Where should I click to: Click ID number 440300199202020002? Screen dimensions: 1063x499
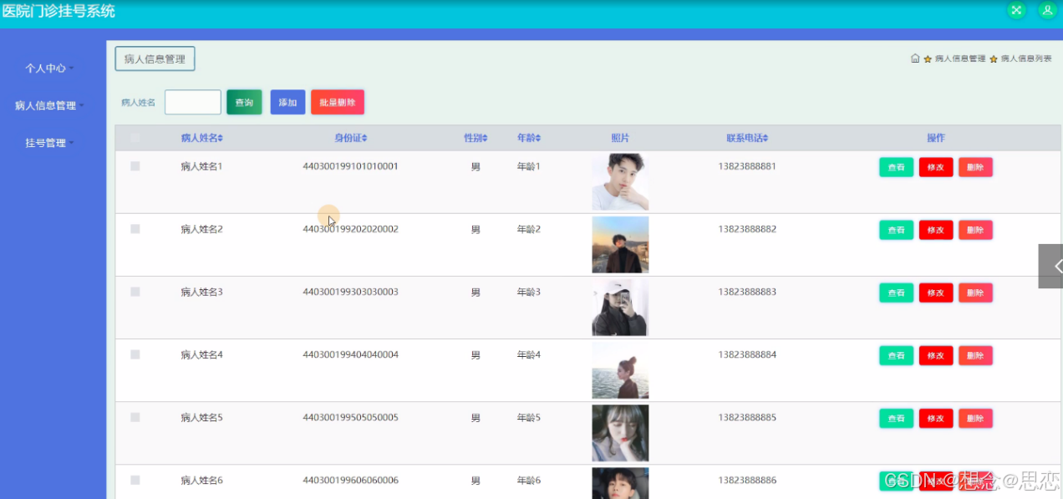(x=350, y=229)
